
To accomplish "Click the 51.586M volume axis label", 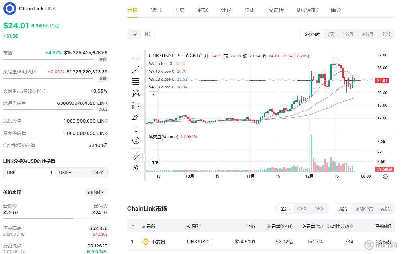I will coord(384,169).
